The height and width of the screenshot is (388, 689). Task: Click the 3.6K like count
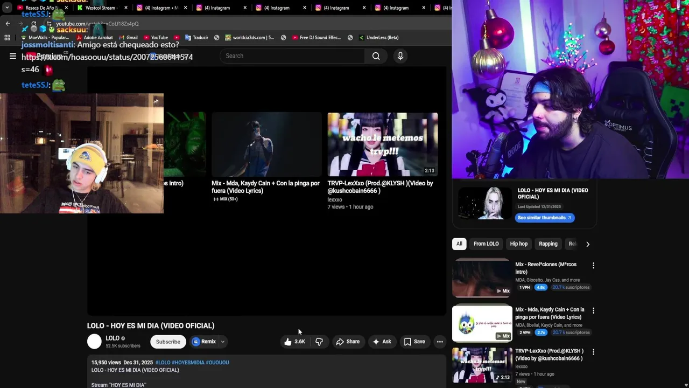tap(300, 342)
